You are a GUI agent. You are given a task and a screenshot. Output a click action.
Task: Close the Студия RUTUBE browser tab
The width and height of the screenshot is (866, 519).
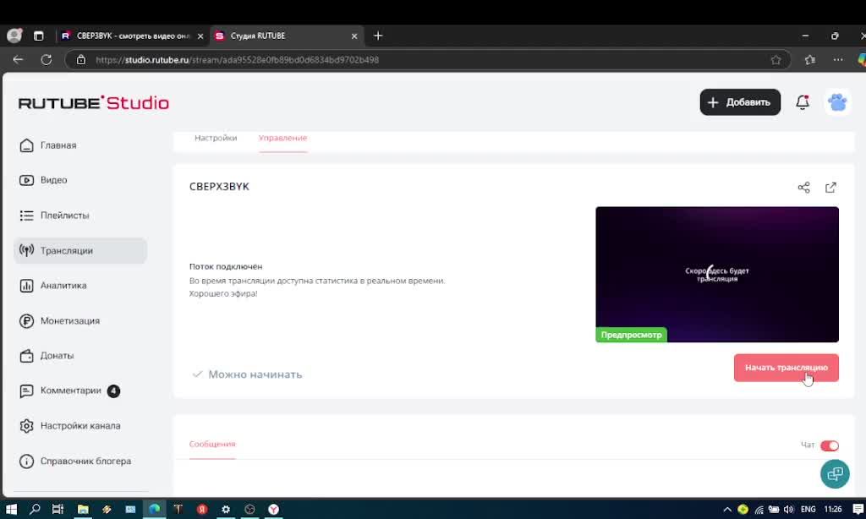(354, 36)
